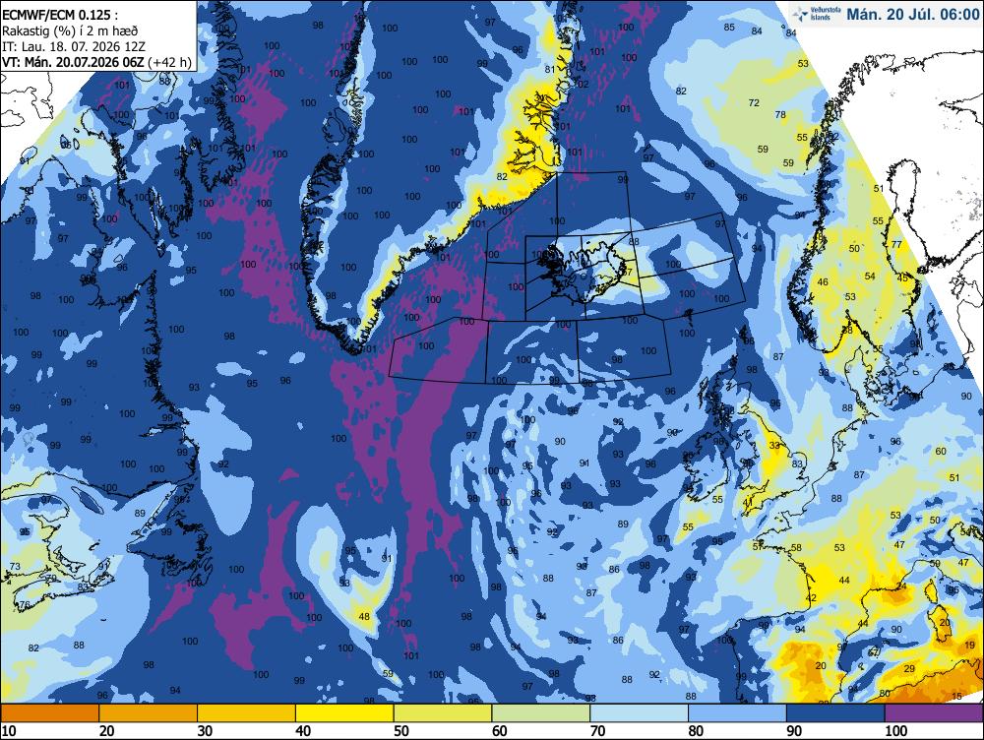Click the '81' value over northeast Greenland
Viewport: 984px width, 740px height.
coord(550,69)
